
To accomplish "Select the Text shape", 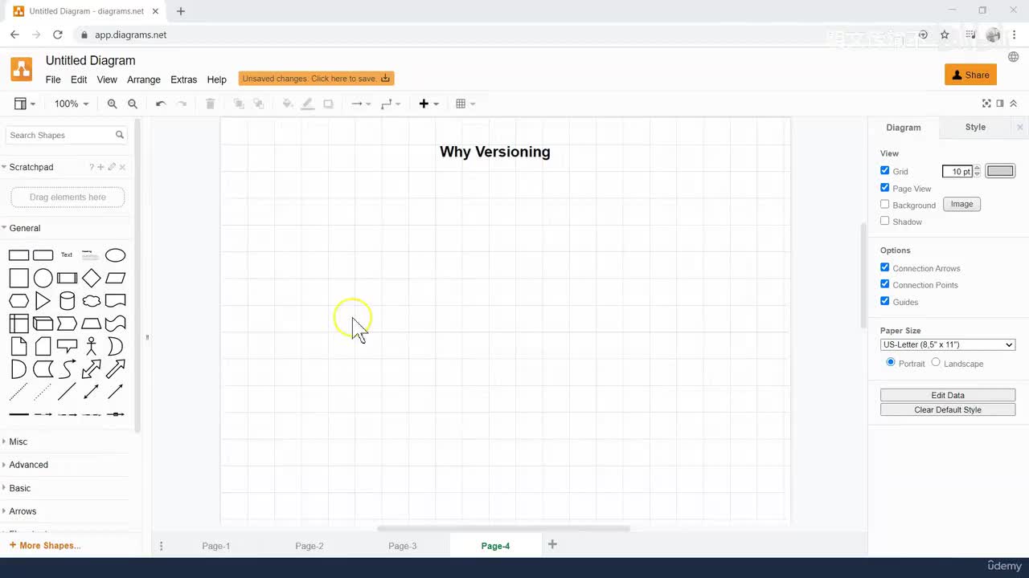I will (67, 255).
